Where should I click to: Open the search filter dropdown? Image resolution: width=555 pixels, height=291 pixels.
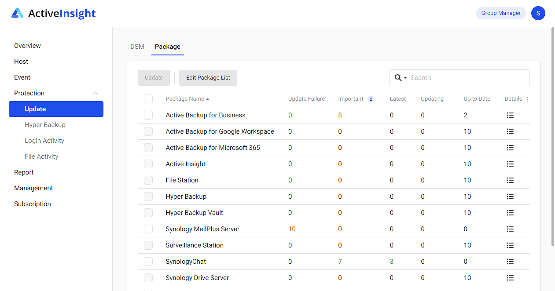pos(404,77)
